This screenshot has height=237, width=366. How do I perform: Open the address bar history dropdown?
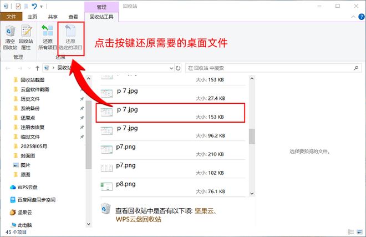click(x=171, y=68)
